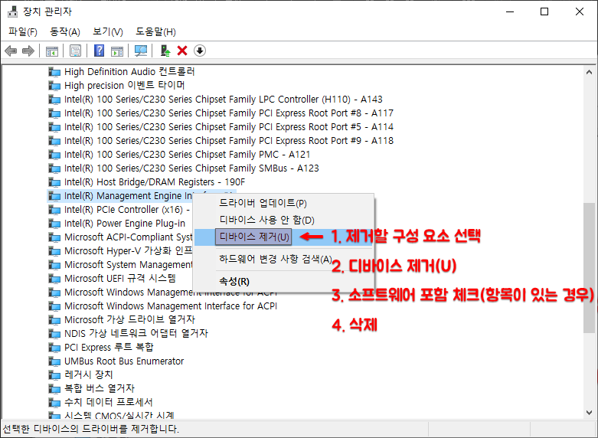This screenshot has width=598, height=438.
Task: Scan for hardware changes via the monitor icon
Action: tap(141, 51)
